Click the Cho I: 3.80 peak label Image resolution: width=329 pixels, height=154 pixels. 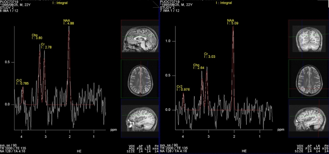click(x=37, y=36)
